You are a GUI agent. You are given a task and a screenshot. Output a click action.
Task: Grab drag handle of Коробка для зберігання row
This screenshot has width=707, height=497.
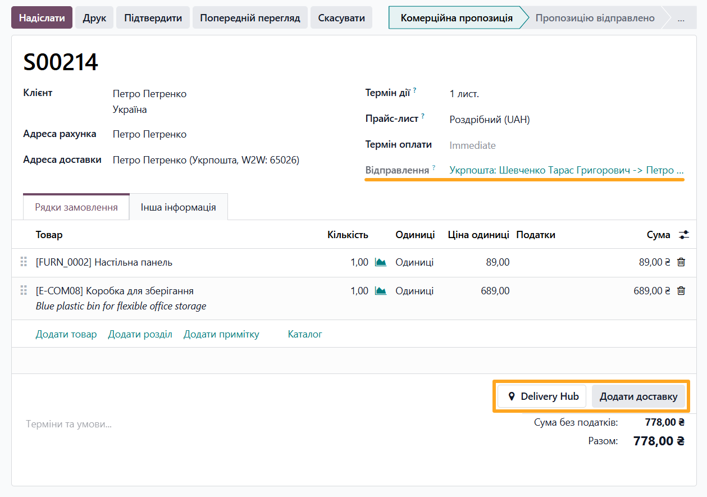point(24,290)
